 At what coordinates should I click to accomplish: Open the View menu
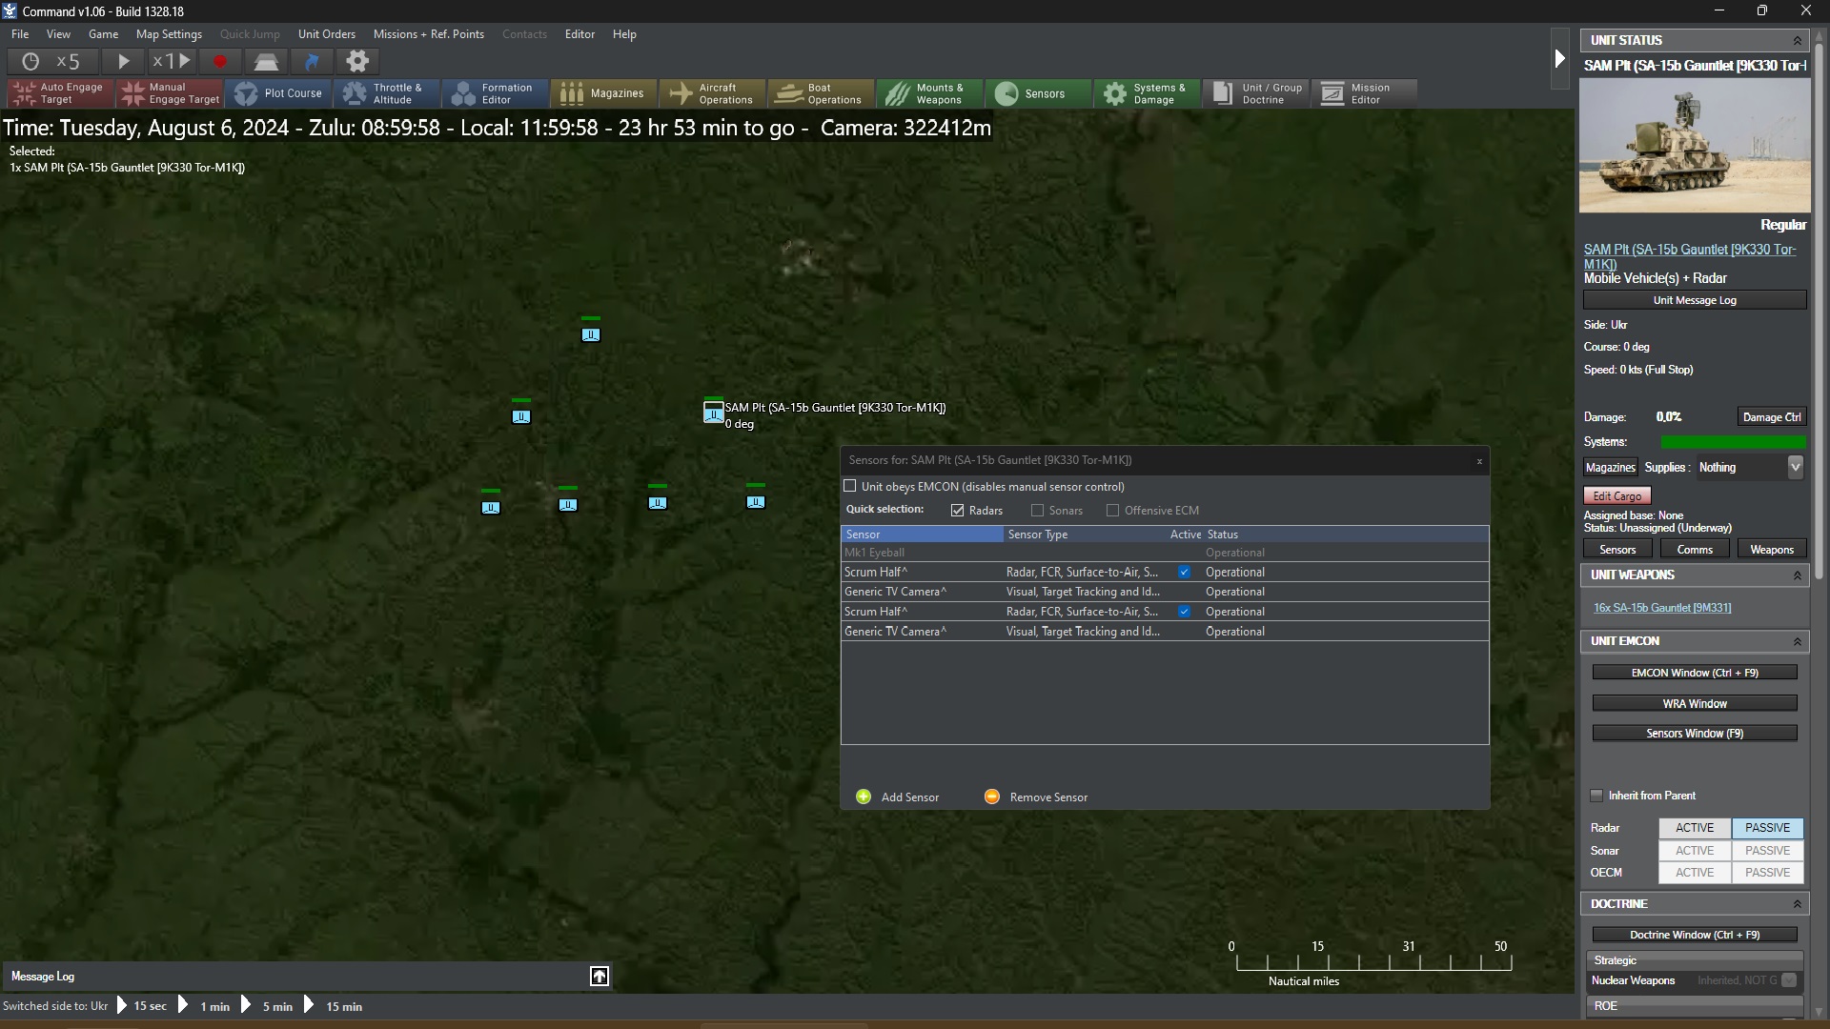59,34
